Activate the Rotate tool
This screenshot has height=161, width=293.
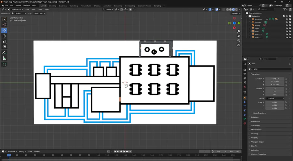pyautogui.click(x=4, y=36)
